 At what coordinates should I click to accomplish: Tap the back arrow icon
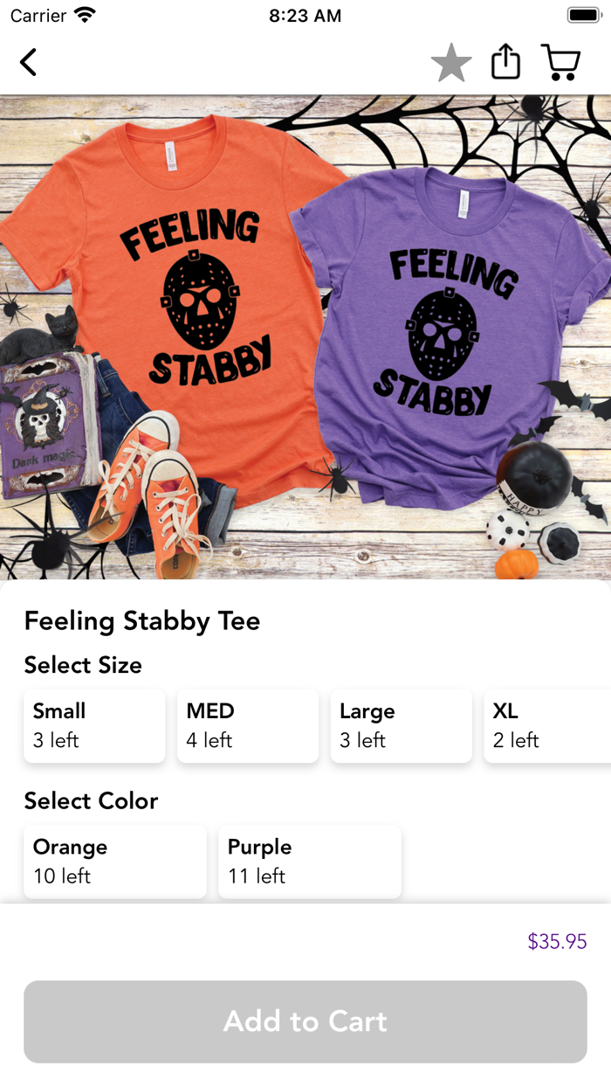(x=29, y=62)
